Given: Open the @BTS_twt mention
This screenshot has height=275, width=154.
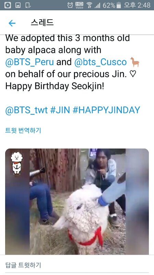Looking at the screenshot, I should pyautogui.click(x=26, y=110).
